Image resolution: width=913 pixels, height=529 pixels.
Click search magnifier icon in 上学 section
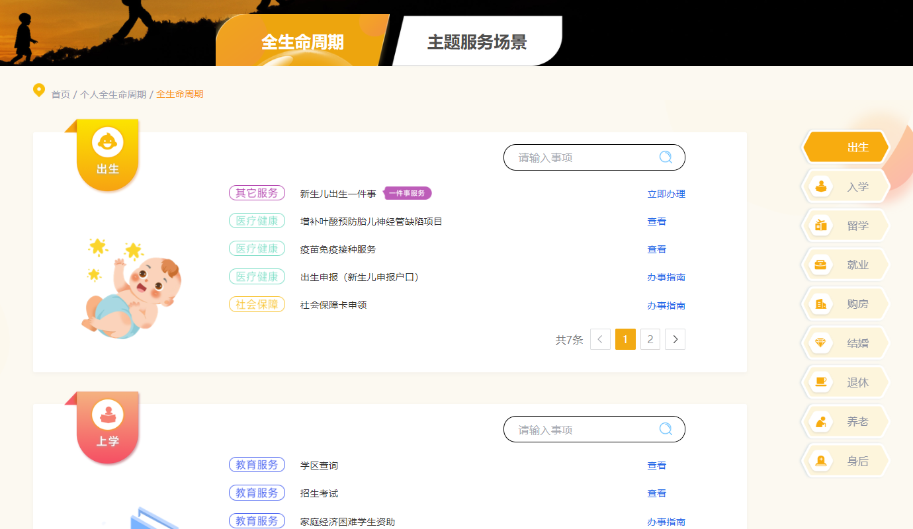[666, 429]
